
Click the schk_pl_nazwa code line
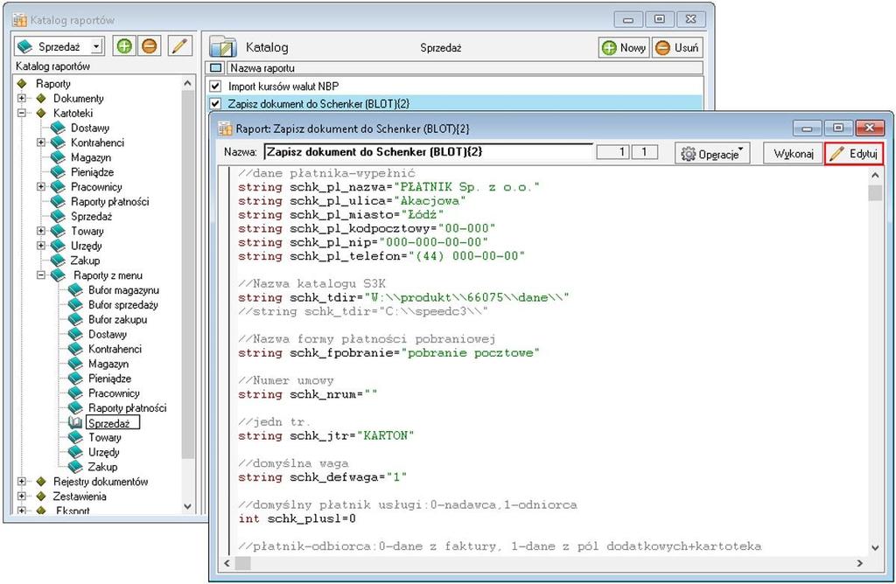(388, 187)
